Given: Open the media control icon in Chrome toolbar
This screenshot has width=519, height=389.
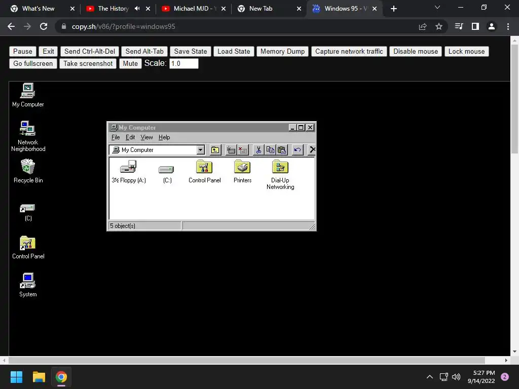Looking at the screenshot, I should pyautogui.click(x=459, y=26).
